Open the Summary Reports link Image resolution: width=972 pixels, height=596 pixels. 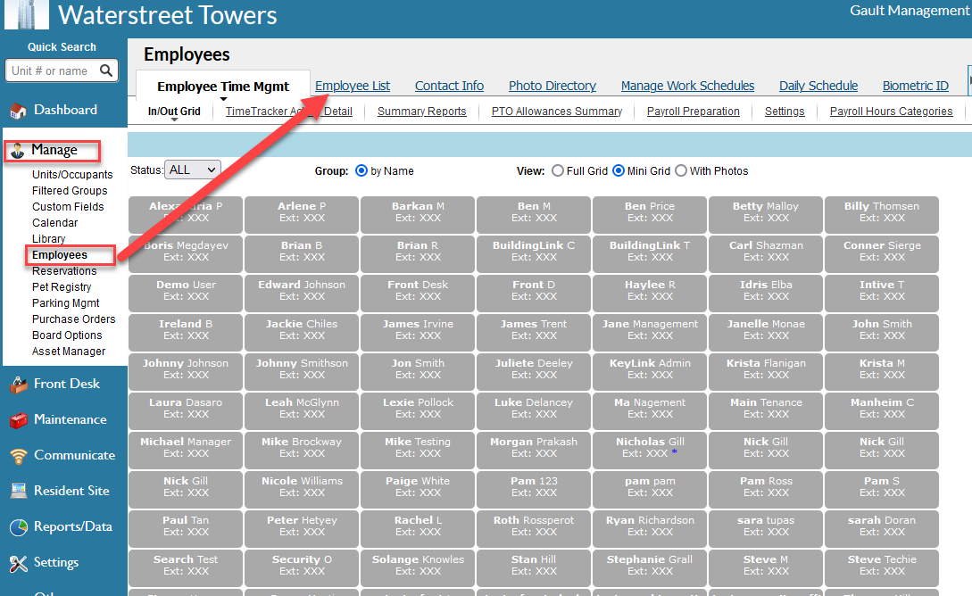[421, 111]
